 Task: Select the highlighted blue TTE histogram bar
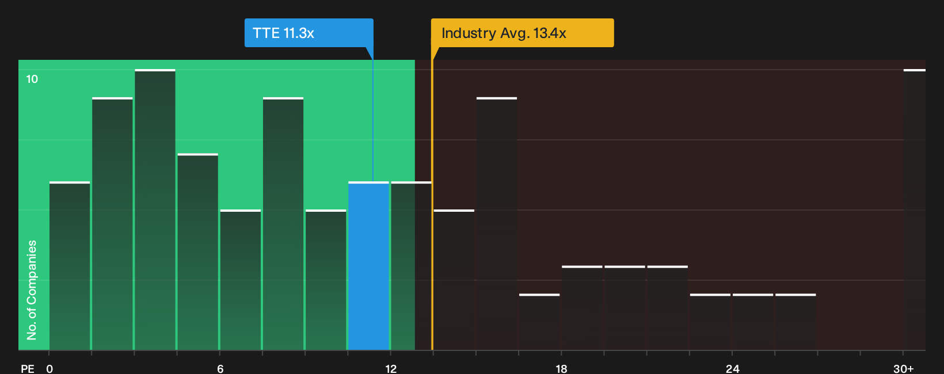click(368, 266)
